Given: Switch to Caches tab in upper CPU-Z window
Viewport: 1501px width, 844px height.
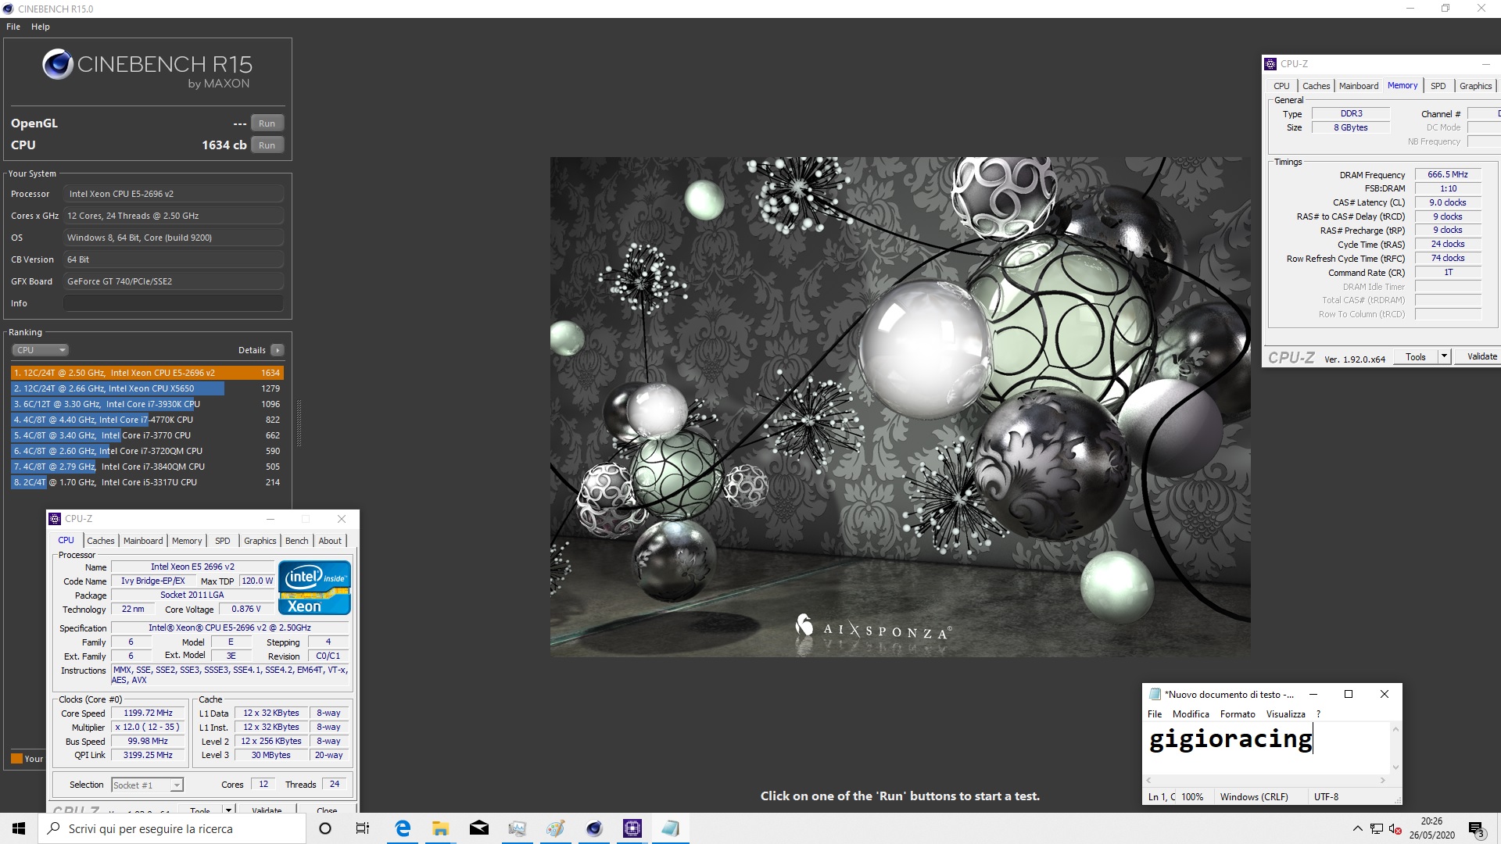Looking at the screenshot, I should (1316, 86).
